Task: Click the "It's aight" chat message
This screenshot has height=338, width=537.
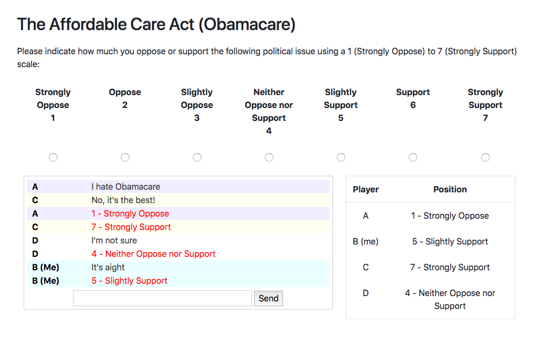Action: click(108, 267)
